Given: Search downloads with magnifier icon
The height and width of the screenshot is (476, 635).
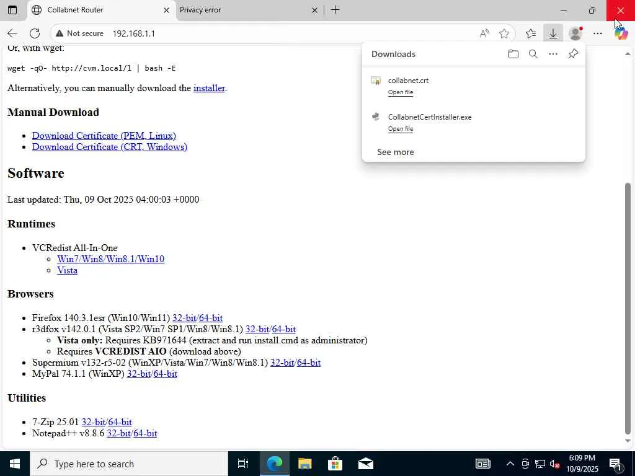Looking at the screenshot, I should click(533, 54).
